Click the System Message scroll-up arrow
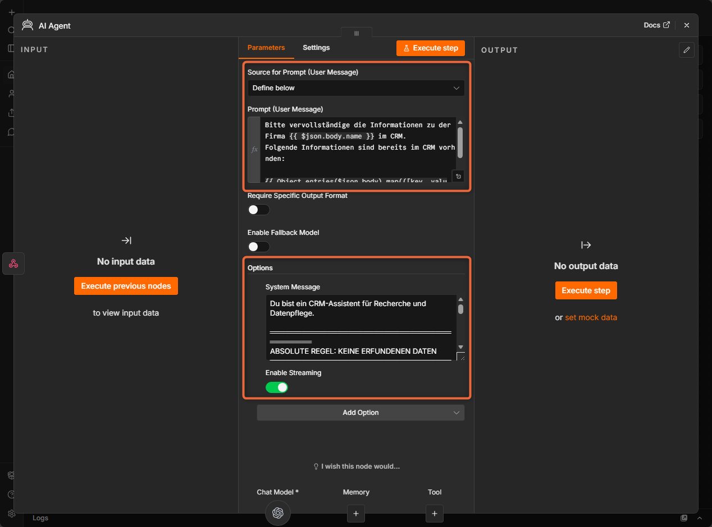The height and width of the screenshot is (527, 712). (x=460, y=300)
